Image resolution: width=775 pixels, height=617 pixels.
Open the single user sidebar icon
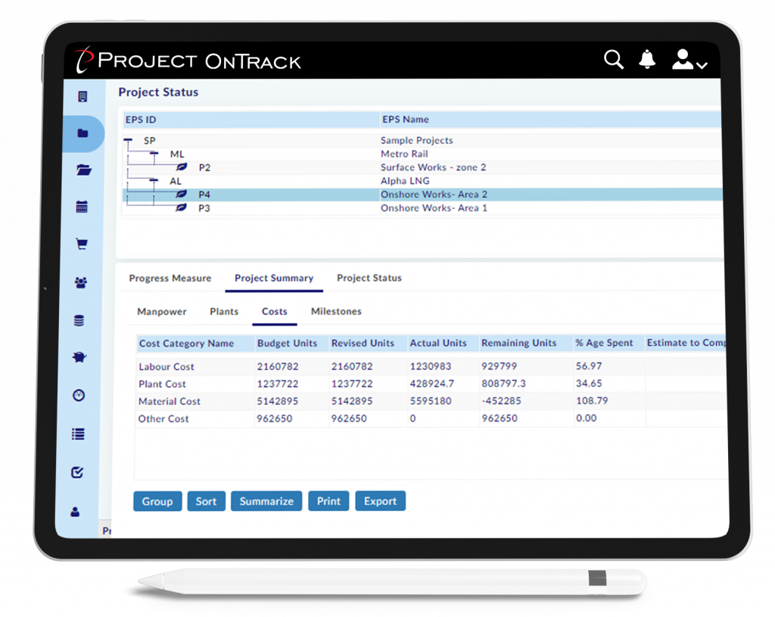75,512
